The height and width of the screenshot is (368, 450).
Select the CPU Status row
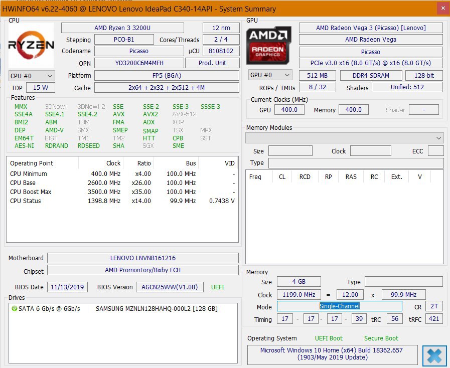point(122,201)
